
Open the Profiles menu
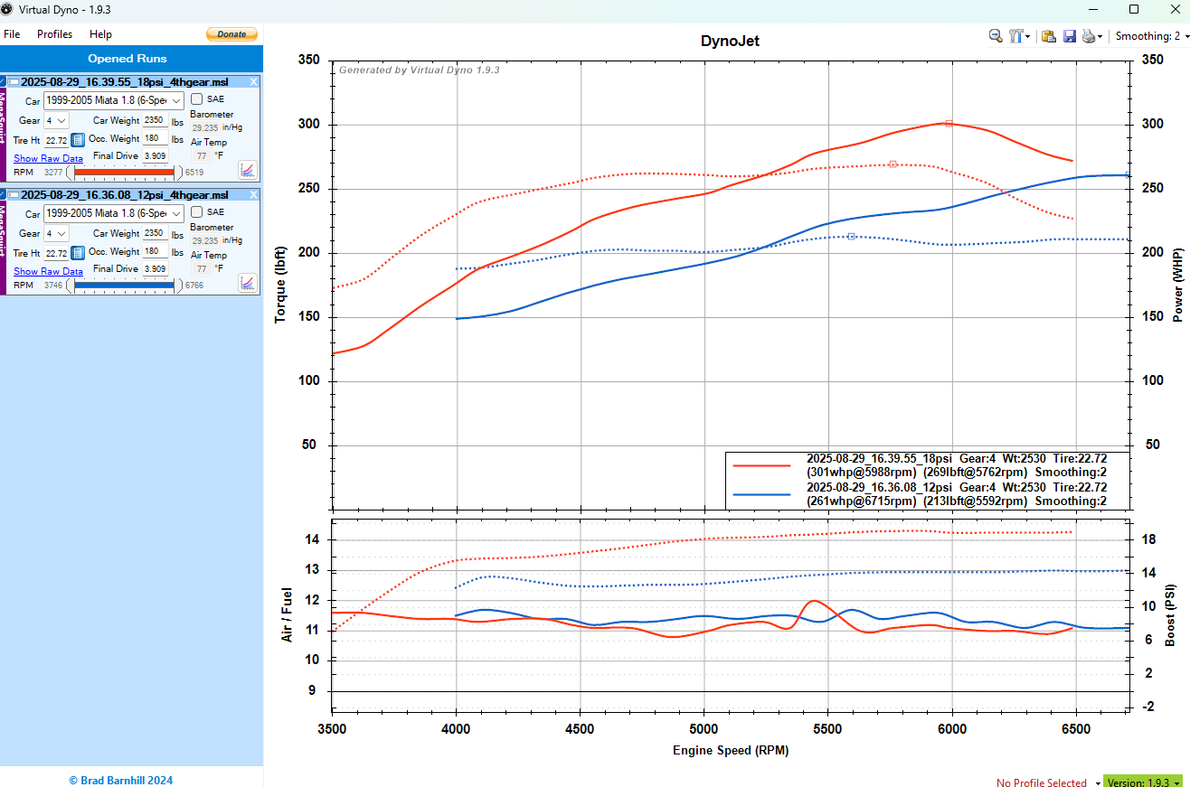click(54, 34)
